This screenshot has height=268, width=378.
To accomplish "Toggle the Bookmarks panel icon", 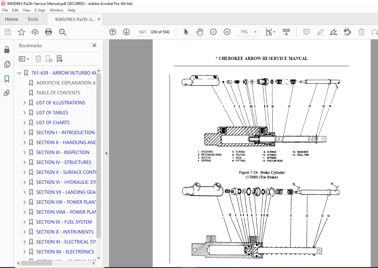I will coord(7,79).
